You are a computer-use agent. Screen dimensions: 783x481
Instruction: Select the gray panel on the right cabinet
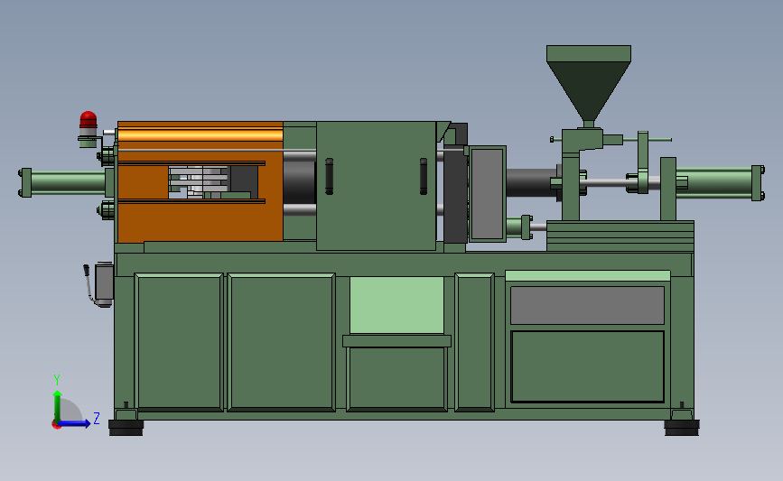[587, 305]
